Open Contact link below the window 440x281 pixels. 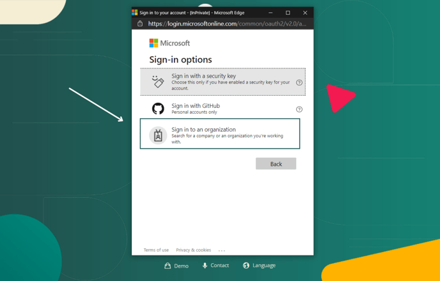[216, 265]
